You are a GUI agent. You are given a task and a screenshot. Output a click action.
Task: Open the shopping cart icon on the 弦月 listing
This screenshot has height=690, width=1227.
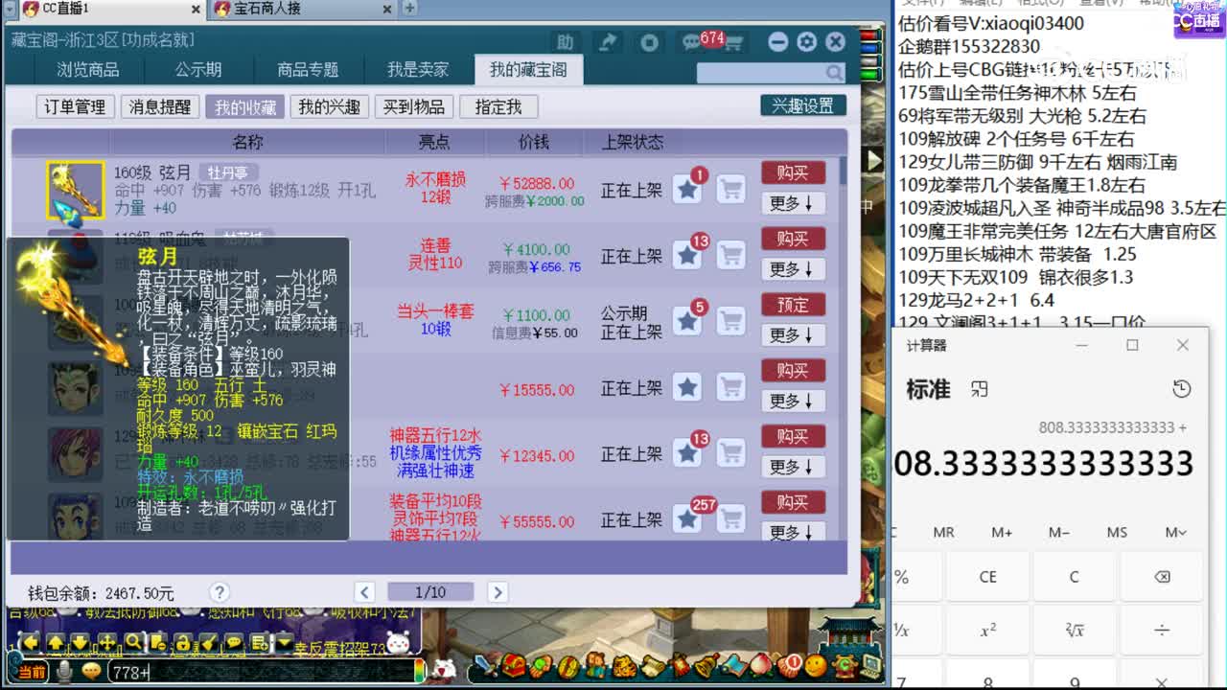click(731, 190)
